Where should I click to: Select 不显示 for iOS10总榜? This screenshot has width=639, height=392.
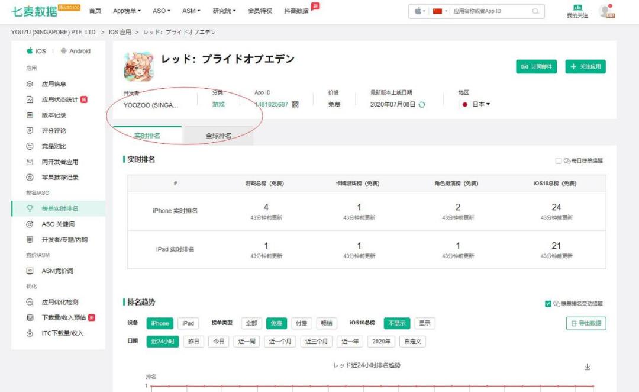point(397,323)
